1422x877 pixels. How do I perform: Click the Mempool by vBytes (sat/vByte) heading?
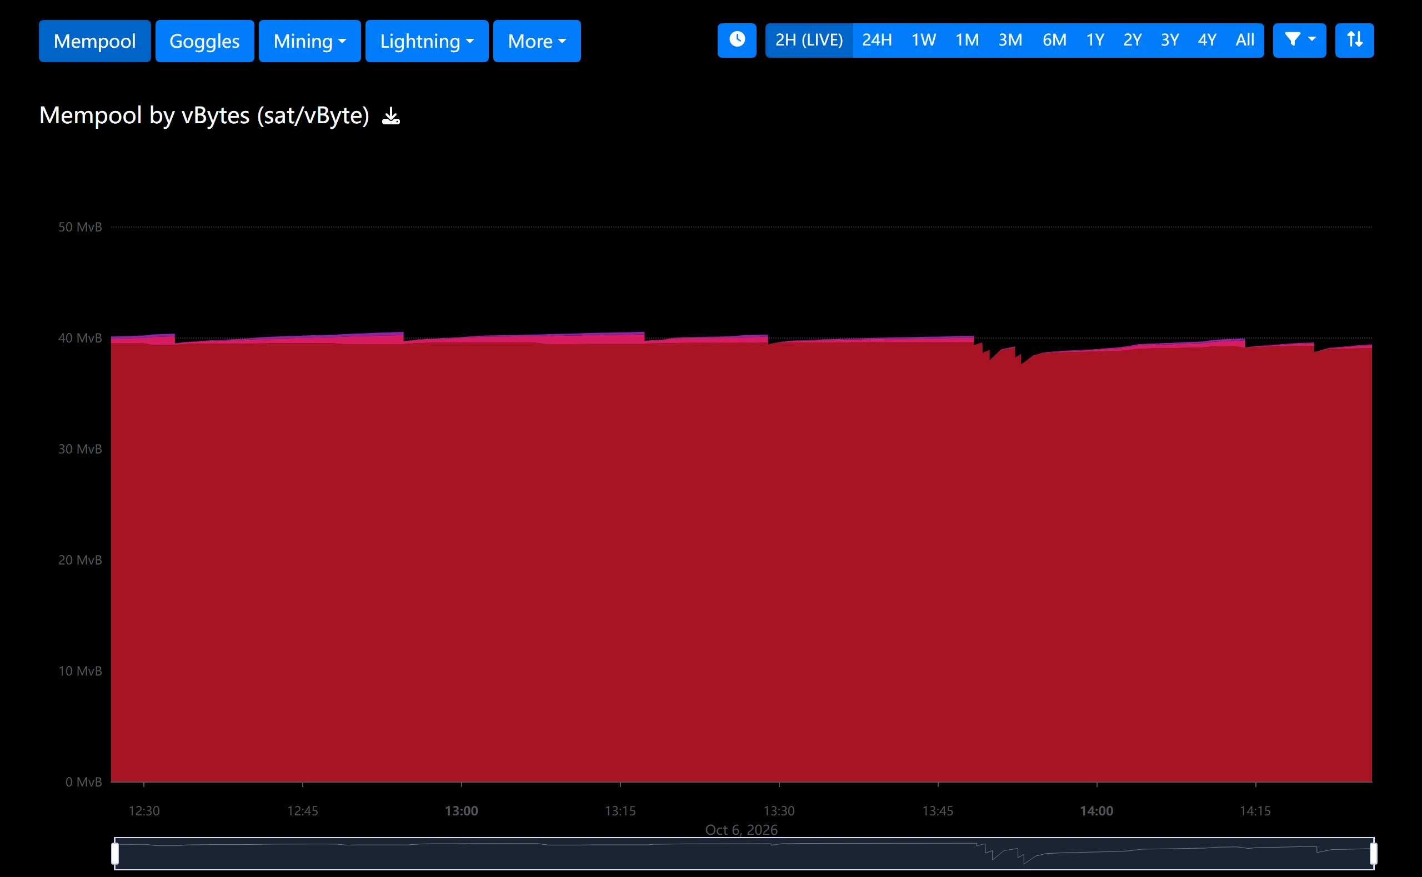[204, 115]
